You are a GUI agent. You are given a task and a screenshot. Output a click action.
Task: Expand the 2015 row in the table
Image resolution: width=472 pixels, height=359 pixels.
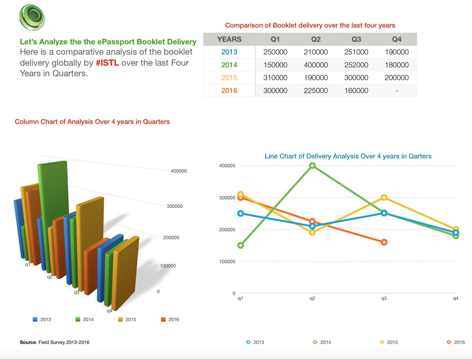[229, 78]
